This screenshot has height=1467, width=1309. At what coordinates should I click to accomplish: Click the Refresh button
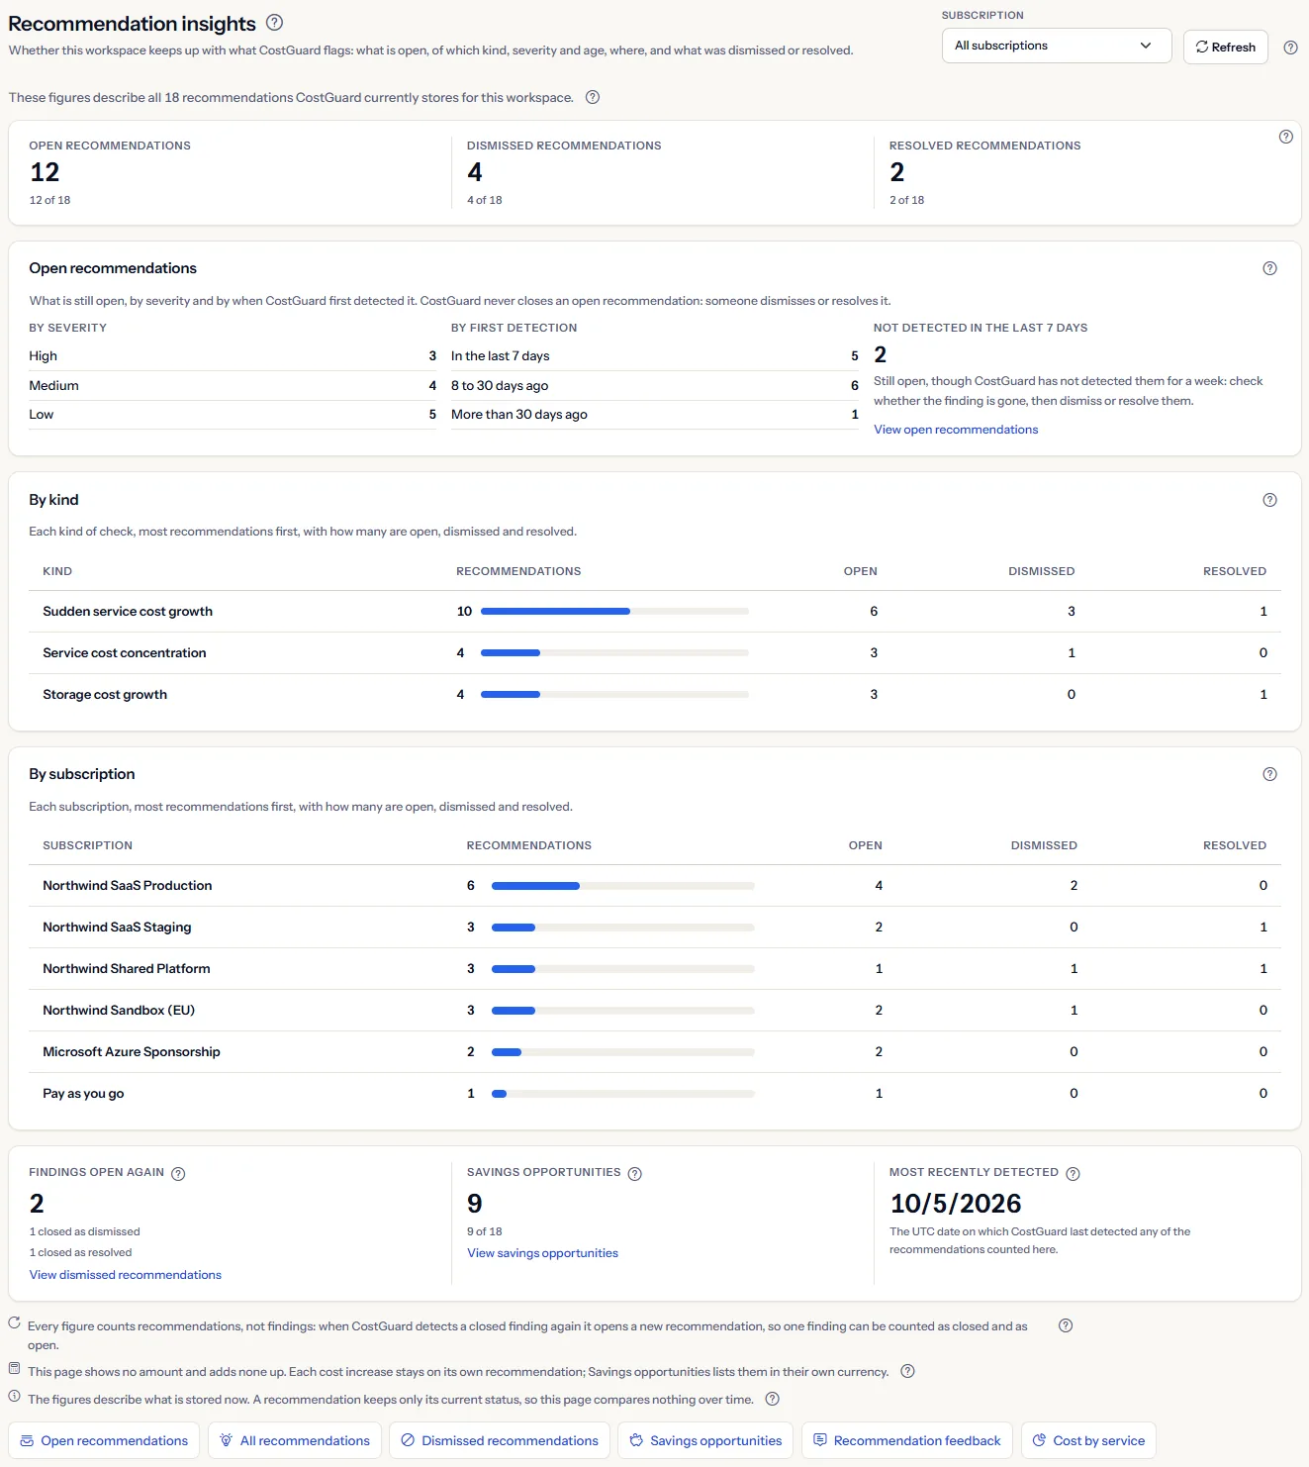pos(1225,47)
